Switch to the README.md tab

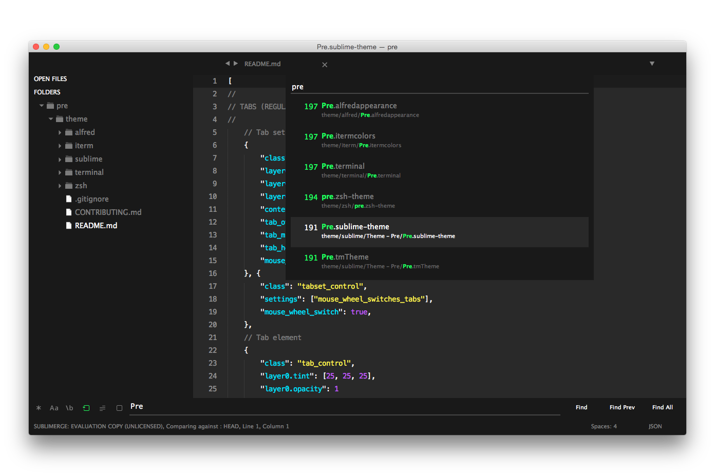point(262,64)
